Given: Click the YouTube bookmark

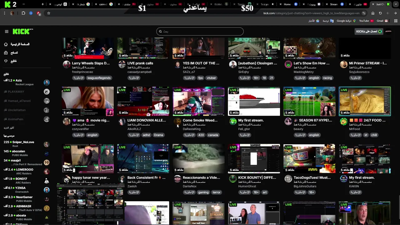Looking at the screenshot, I should click(366, 21).
